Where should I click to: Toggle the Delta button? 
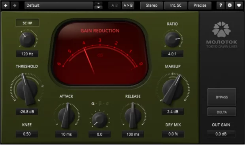[222, 112]
